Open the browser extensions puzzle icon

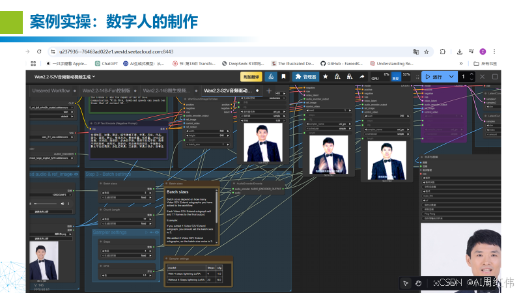click(x=443, y=51)
